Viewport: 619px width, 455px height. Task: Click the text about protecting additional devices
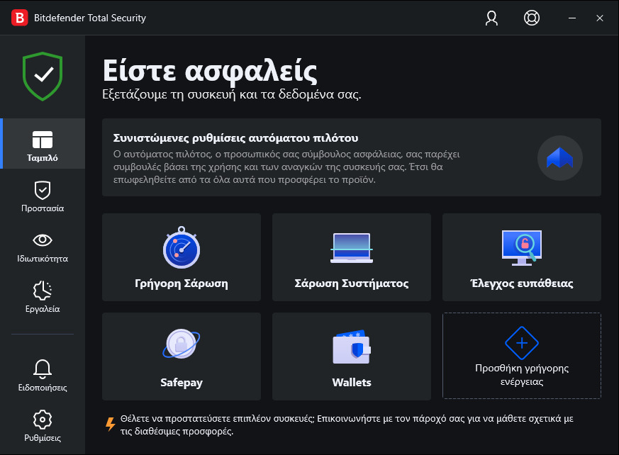(347, 425)
